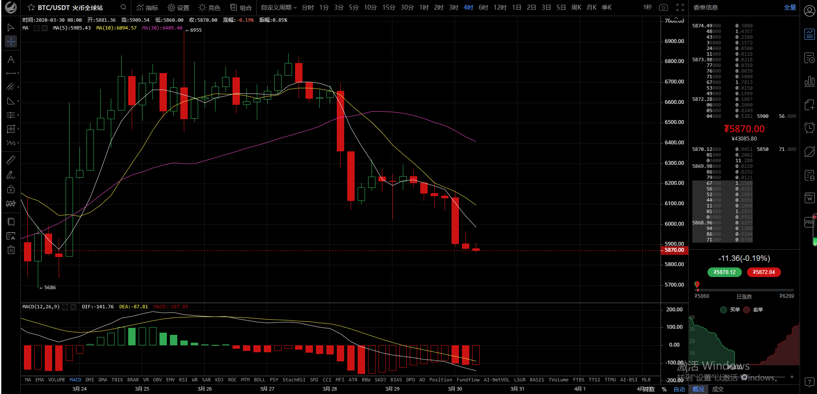This screenshot has height=394, width=817.
Task: Enter fullscreen chart mode
Action: [680, 7]
